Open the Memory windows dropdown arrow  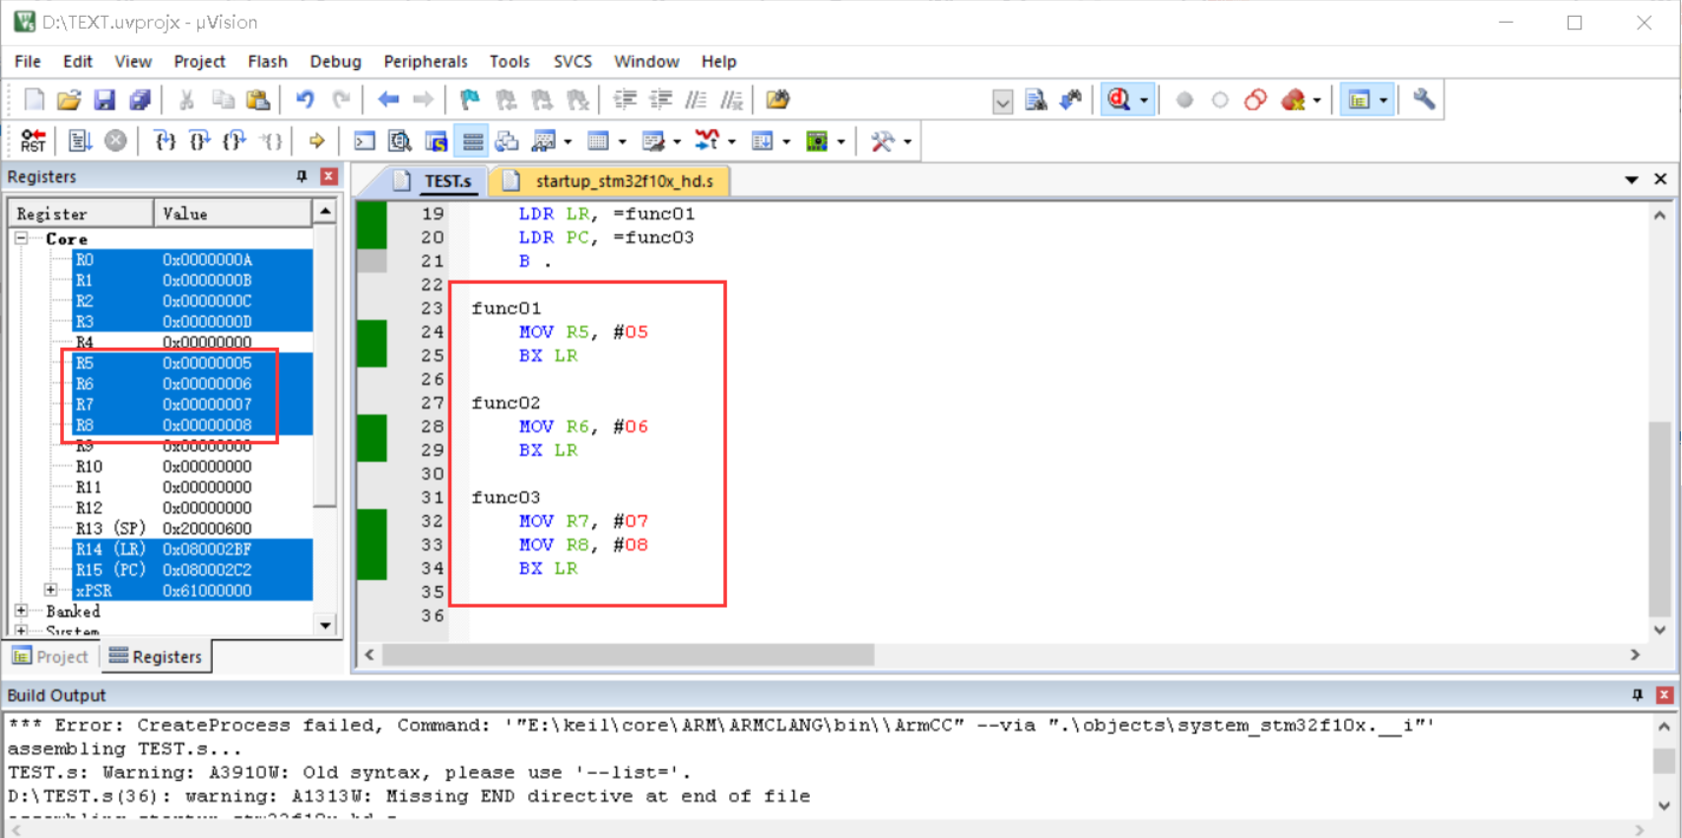623,142
